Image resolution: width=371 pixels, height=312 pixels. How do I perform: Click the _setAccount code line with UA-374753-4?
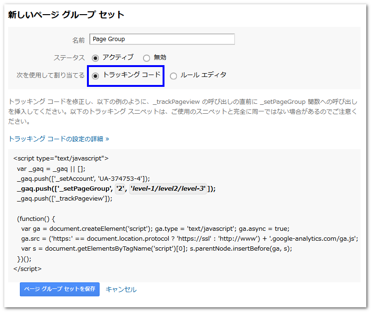(x=83, y=178)
